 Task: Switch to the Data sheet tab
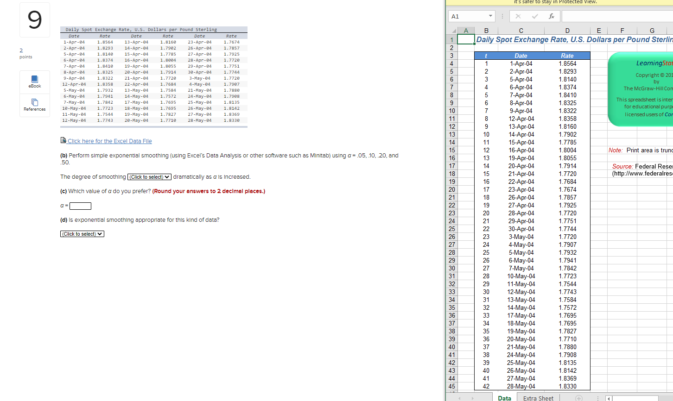(x=504, y=398)
